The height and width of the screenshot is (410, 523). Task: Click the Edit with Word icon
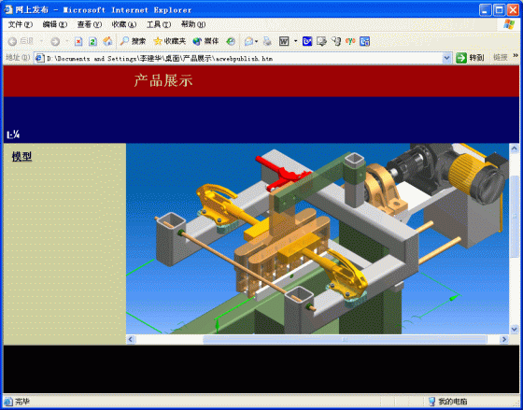[x=284, y=41]
